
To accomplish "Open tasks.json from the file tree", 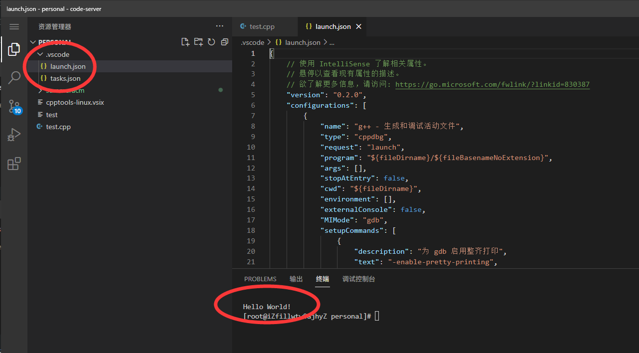I will coord(65,78).
